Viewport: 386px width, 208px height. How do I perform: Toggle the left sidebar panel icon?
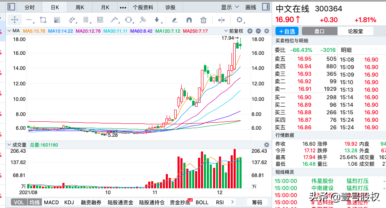(11, 7)
